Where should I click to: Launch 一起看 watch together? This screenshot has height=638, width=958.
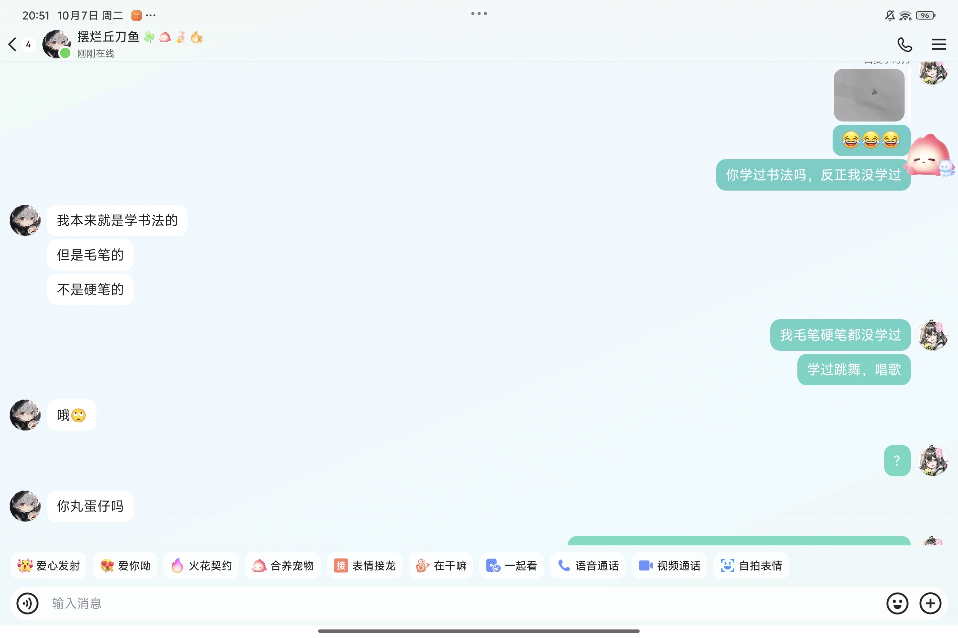tap(511, 565)
